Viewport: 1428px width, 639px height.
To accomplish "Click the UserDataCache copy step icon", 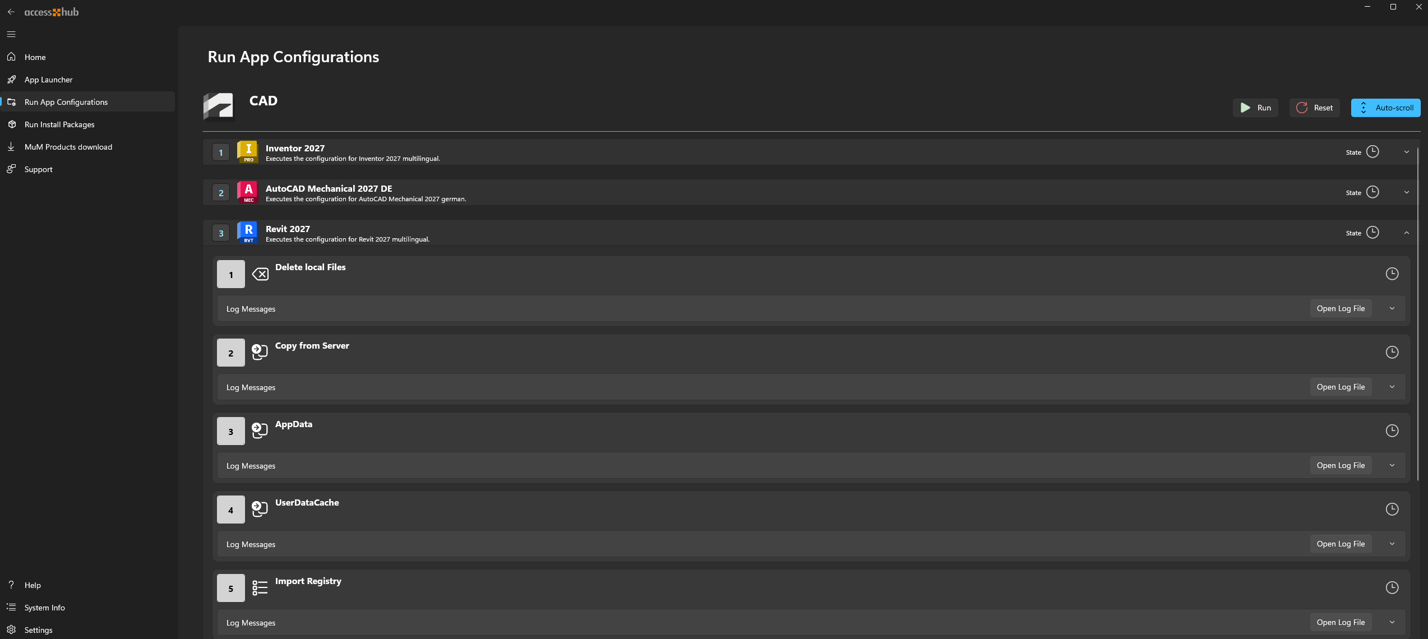I will [x=260, y=509].
